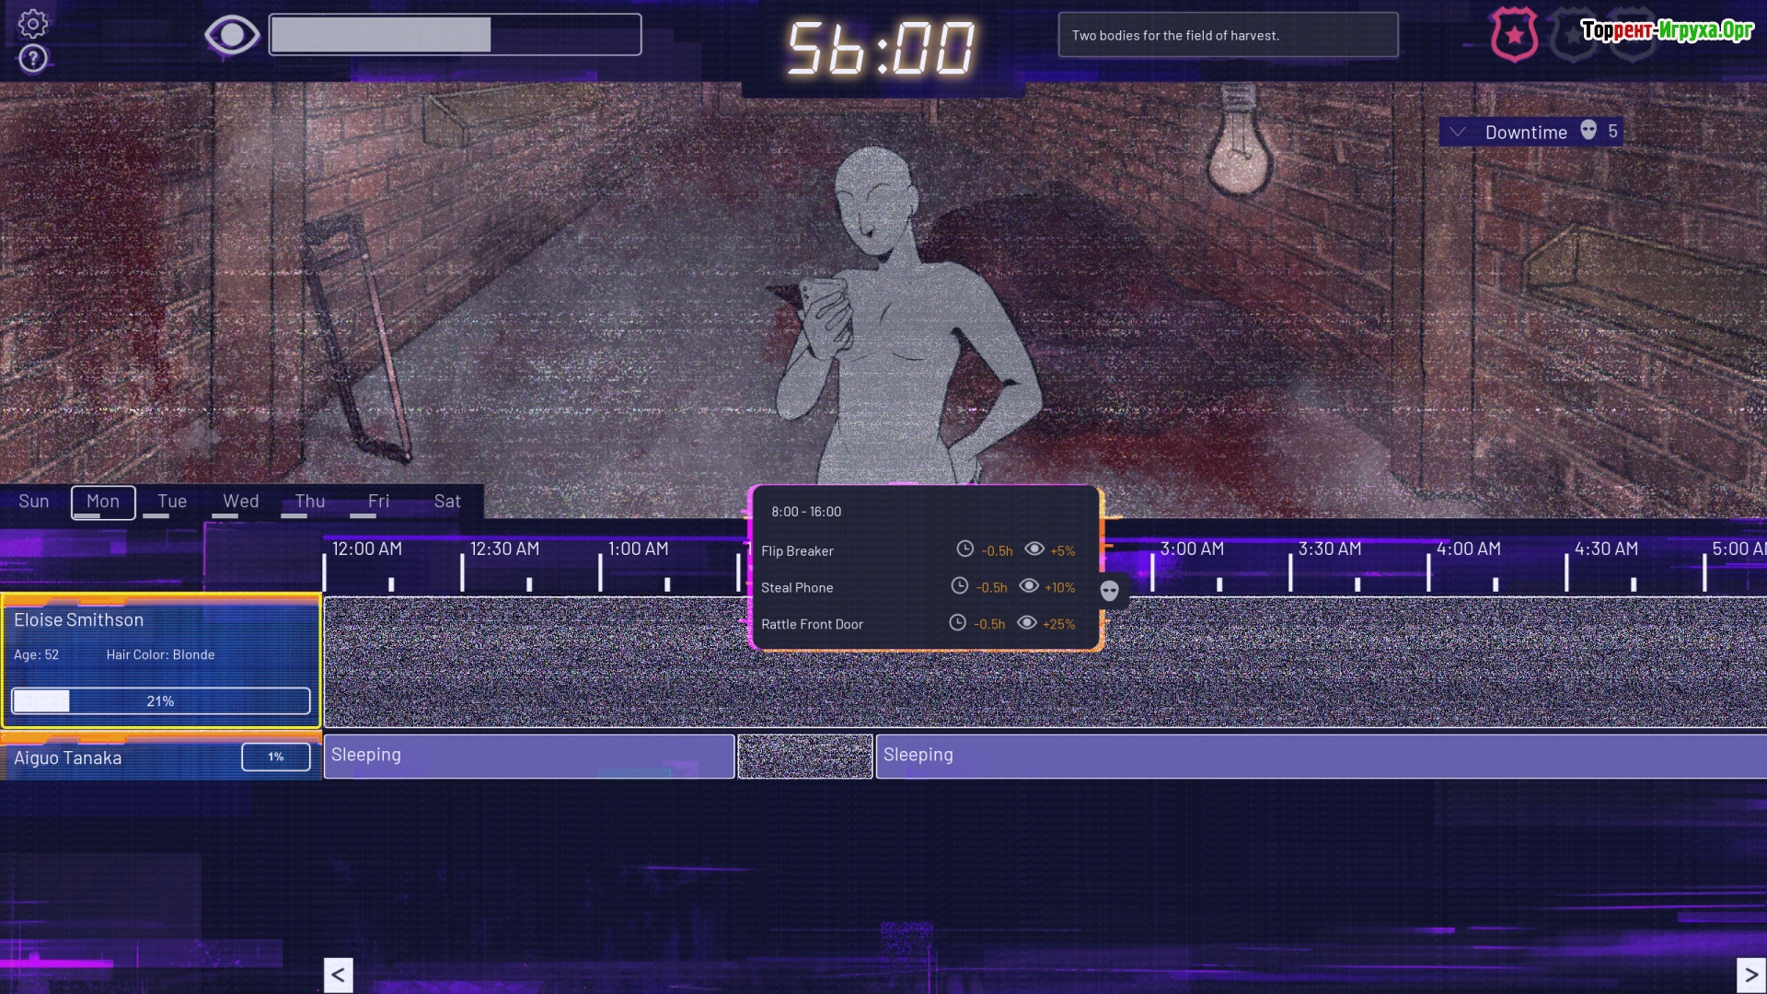Click Eloise Smithson's 21% progress bar
This screenshot has height=994, width=1767.
pyautogui.click(x=161, y=701)
